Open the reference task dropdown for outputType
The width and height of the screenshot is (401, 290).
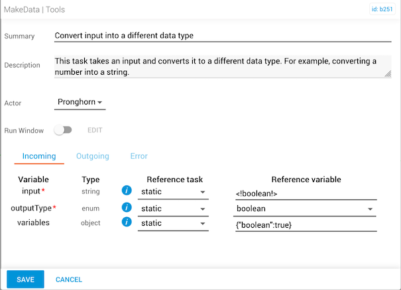pyautogui.click(x=173, y=209)
